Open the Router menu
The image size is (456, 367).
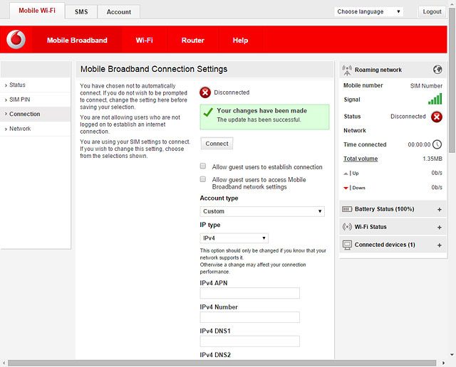192,41
